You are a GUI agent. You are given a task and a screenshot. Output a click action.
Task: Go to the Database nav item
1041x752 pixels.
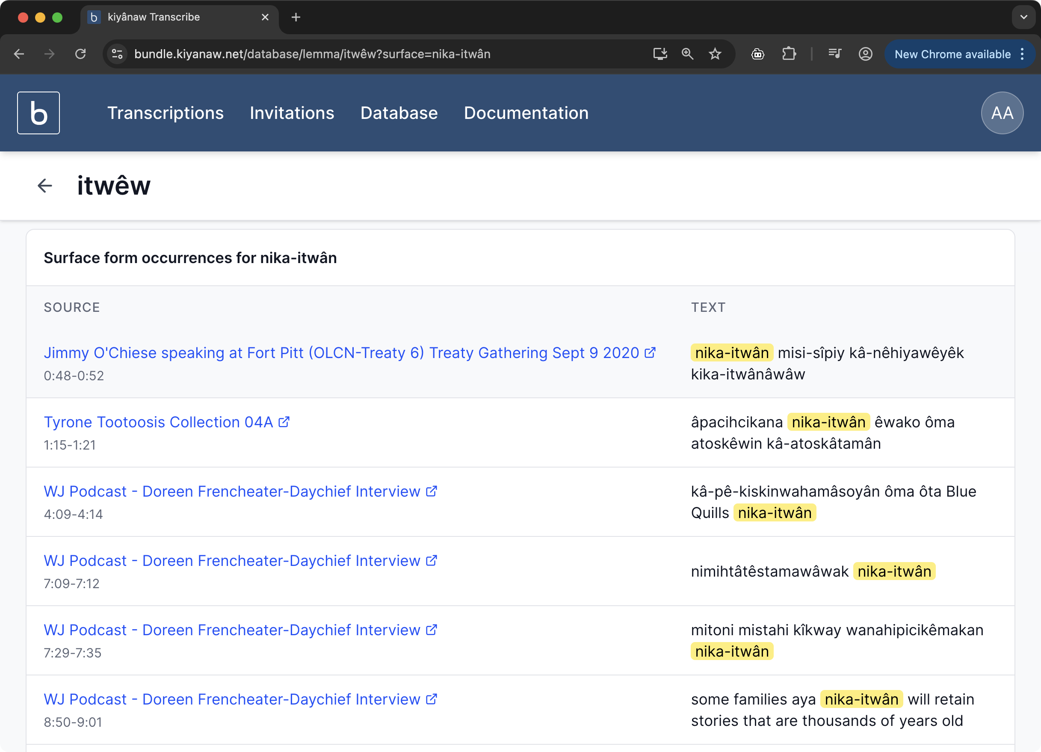(x=399, y=113)
